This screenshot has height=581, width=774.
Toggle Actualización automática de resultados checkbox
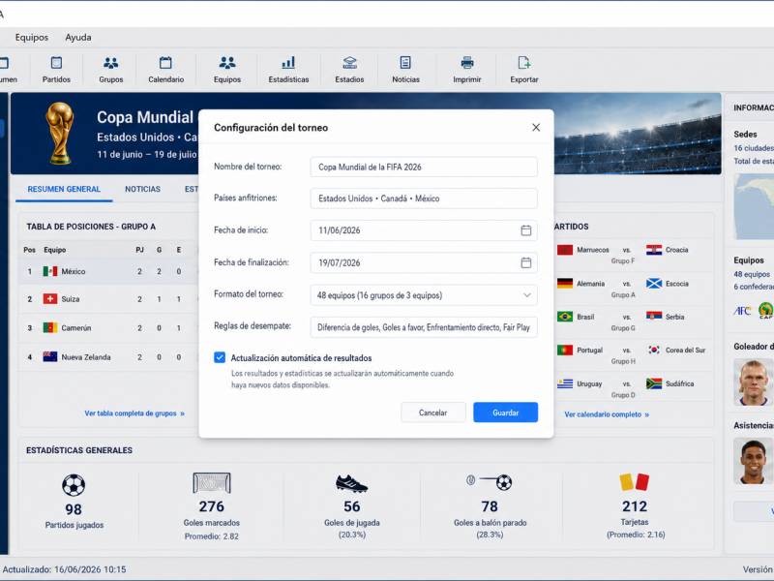pyautogui.click(x=220, y=357)
